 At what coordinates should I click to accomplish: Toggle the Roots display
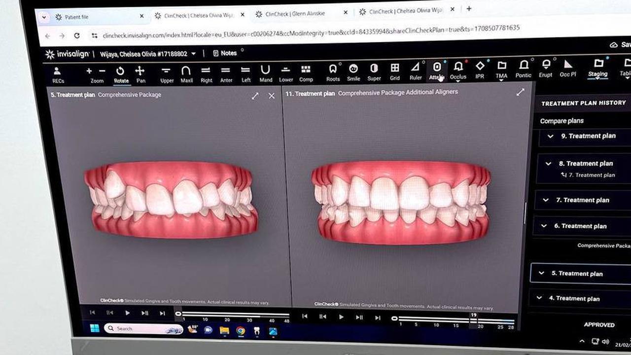point(333,73)
